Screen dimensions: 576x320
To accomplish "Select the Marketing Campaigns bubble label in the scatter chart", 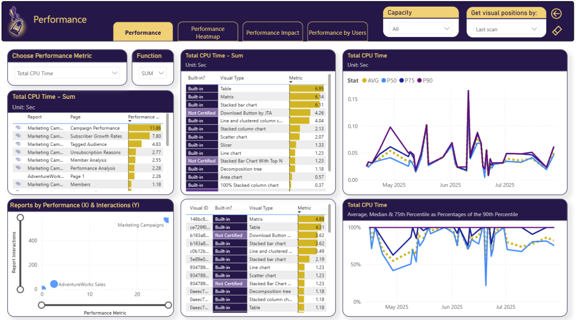I will [141, 225].
